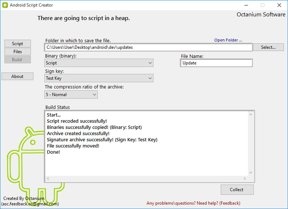Viewport: 288px width, 209px height.
Task: Open the About page
Action: tap(17, 76)
